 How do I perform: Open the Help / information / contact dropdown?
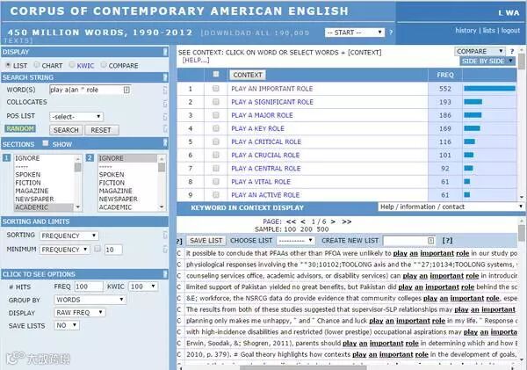point(451,207)
